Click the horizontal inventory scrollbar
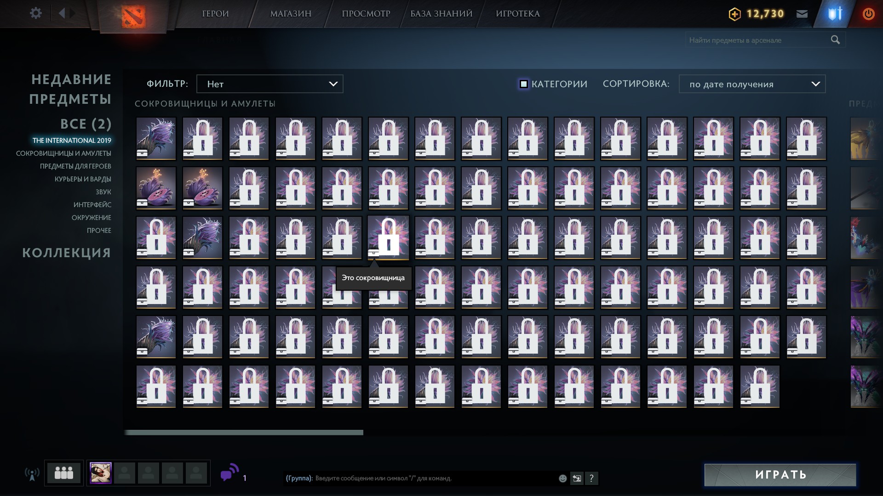Image resolution: width=883 pixels, height=496 pixels. point(244,433)
